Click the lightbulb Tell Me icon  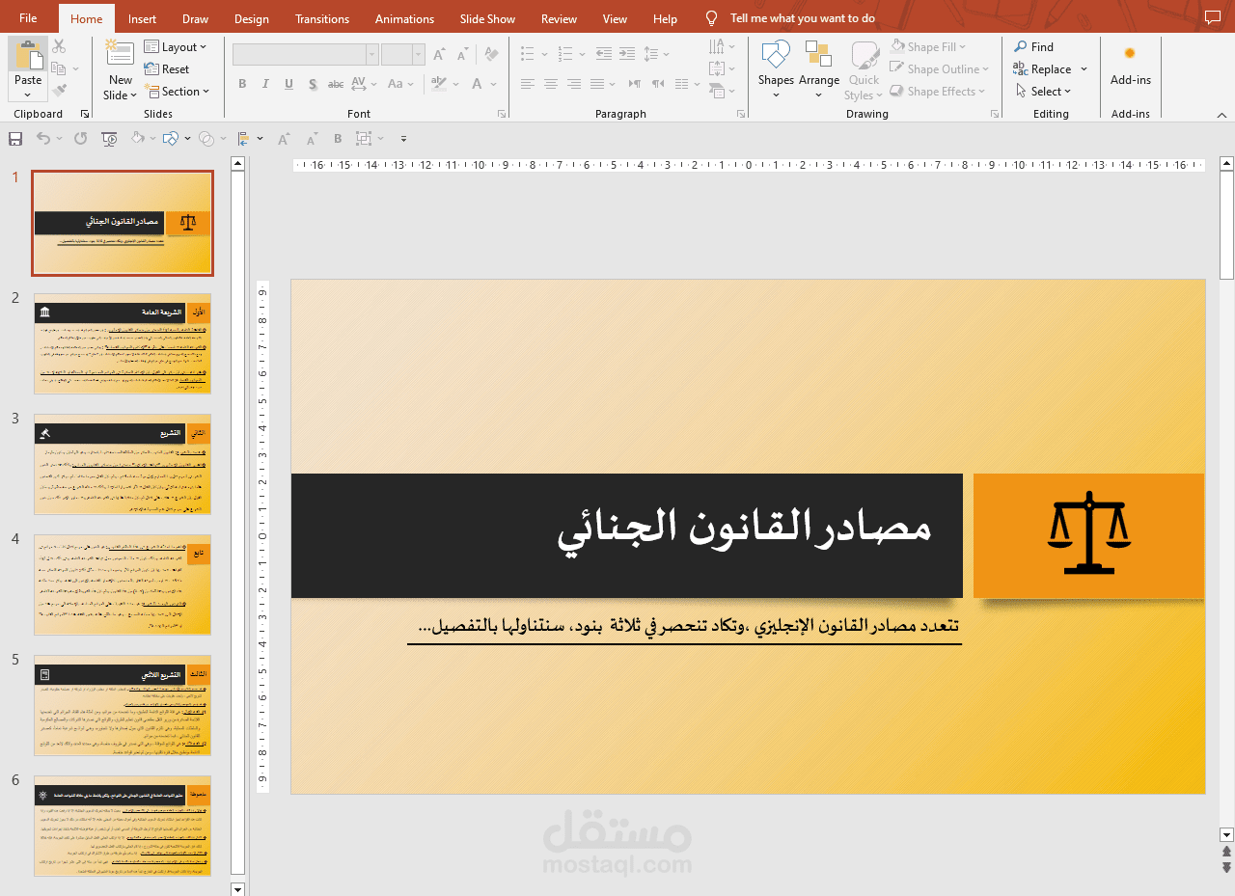[x=712, y=18]
